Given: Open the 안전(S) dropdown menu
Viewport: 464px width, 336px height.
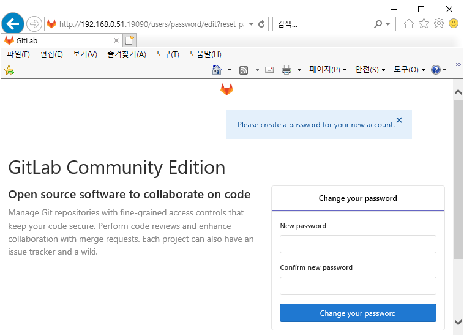Looking at the screenshot, I should (x=370, y=70).
